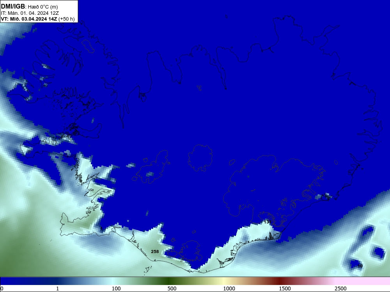
Task: Click the color scale label 2500
Action: click(x=340, y=288)
